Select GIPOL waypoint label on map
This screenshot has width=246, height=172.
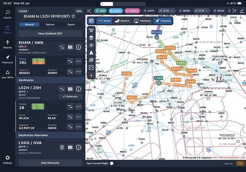(x=126, y=74)
